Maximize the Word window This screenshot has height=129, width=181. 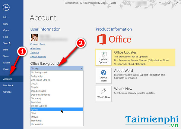(x=169, y=3)
